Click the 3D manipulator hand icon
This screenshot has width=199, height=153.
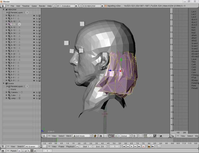point(110,136)
